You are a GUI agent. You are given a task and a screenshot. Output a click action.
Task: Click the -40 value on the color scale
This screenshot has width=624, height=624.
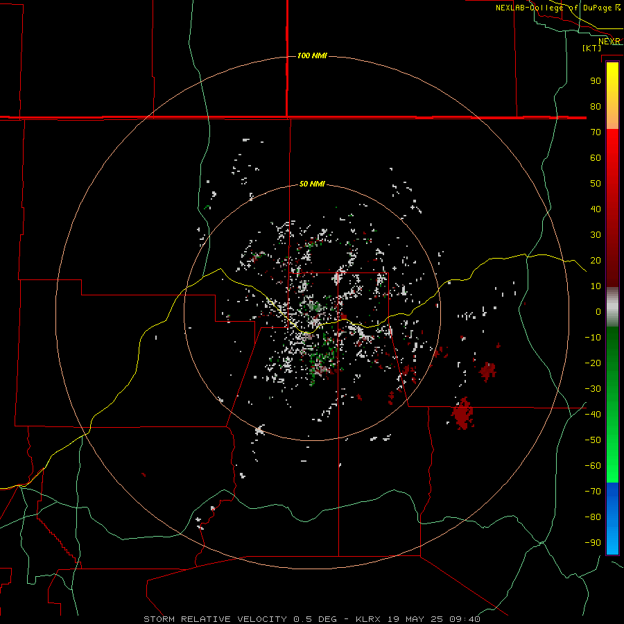tap(593, 415)
